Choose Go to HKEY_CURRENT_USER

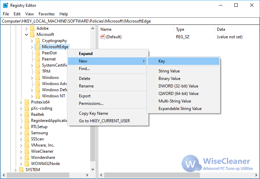(108, 121)
